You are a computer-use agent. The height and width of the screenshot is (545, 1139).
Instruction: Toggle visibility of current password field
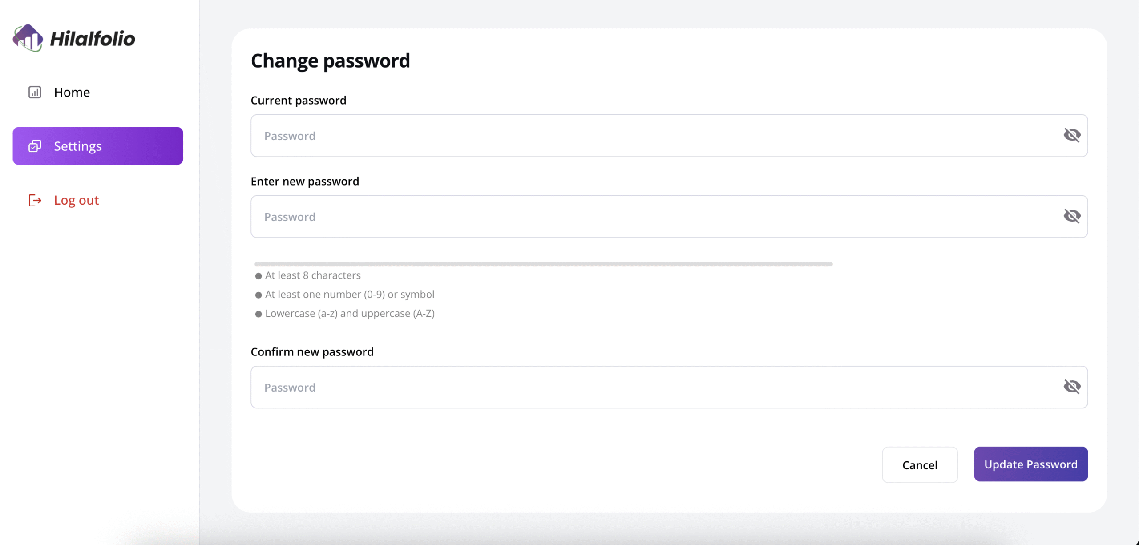(1072, 135)
